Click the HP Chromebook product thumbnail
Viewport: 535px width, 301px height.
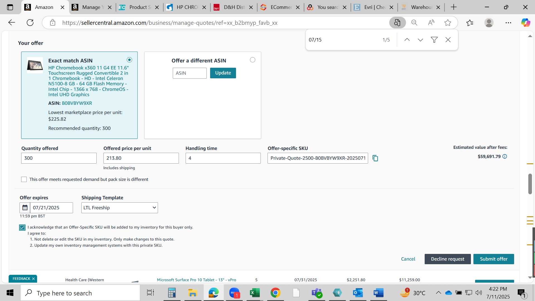(x=35, y=65)
